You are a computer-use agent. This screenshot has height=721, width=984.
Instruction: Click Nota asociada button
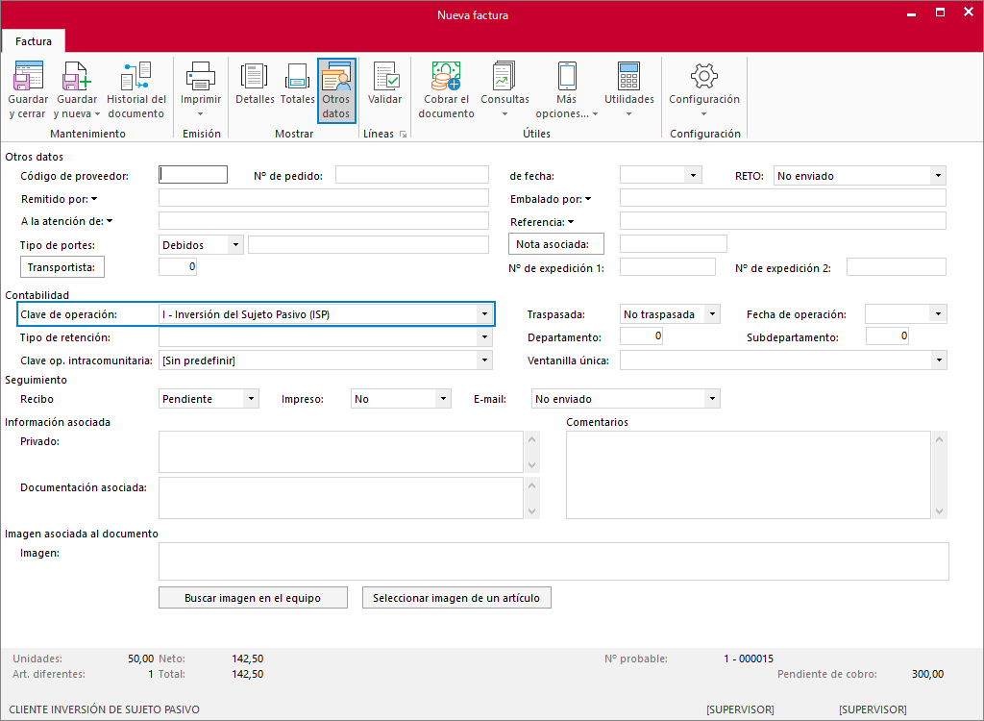coord(556,243)
